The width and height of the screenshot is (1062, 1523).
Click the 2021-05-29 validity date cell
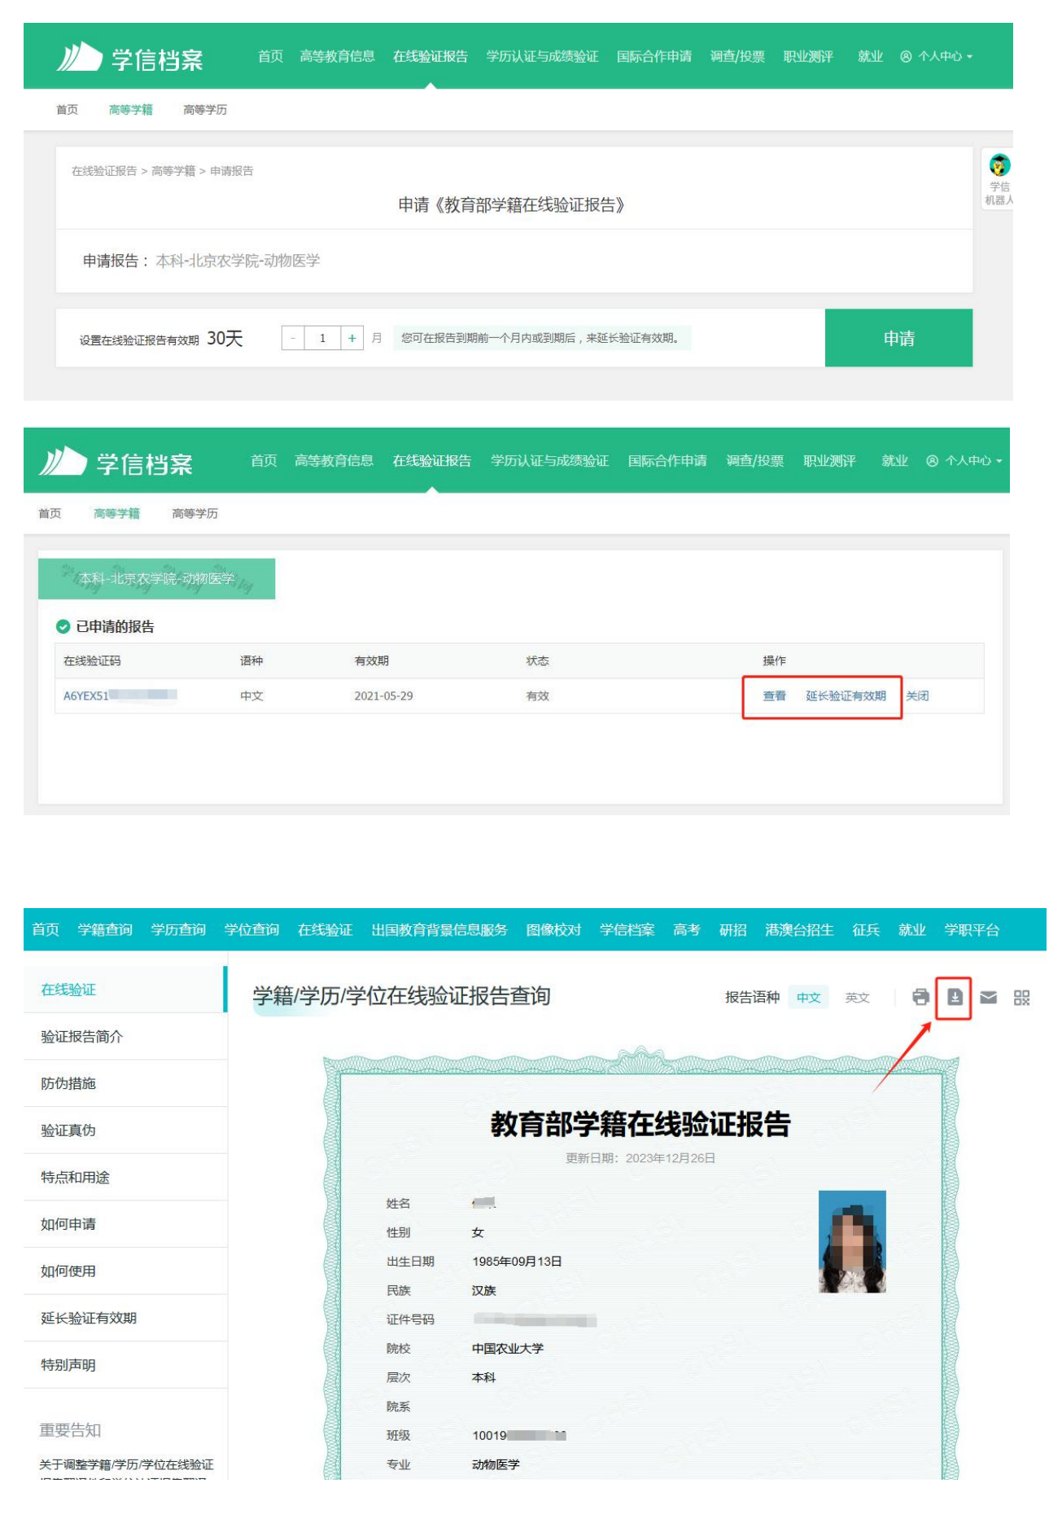pos(383,696)
